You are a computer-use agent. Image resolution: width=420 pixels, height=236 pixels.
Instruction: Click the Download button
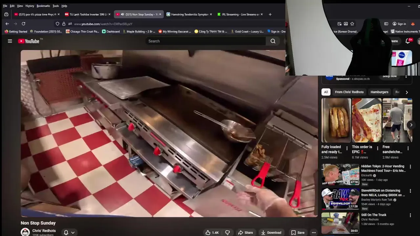click(271, 232)
